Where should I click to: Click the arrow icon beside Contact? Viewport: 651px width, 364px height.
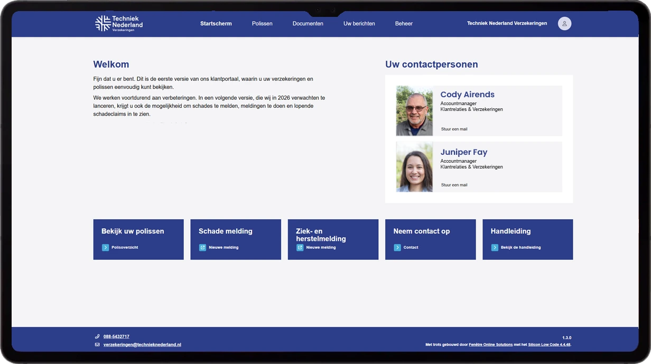[397, 247]
